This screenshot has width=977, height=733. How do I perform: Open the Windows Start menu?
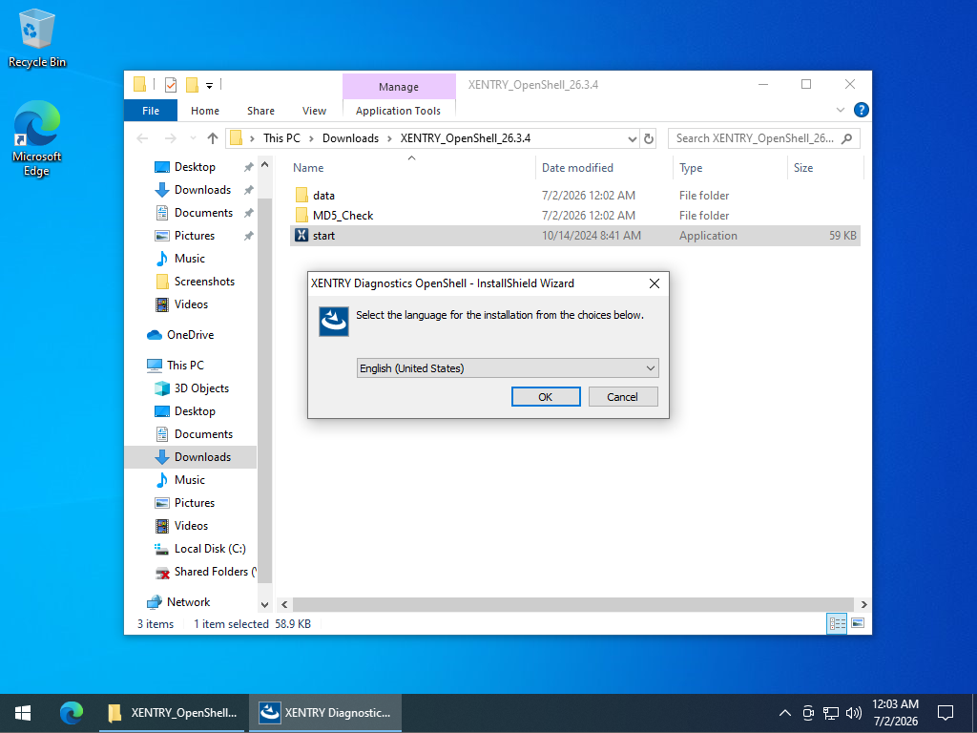[23, 713]
